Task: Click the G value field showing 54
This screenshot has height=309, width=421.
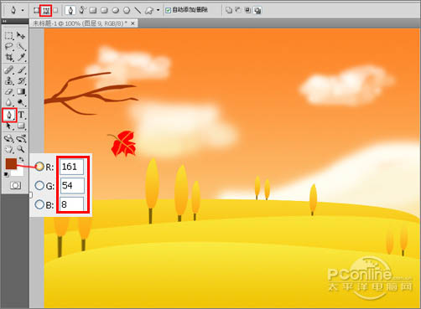Action: pyautogui.click(x=72, y=186)
